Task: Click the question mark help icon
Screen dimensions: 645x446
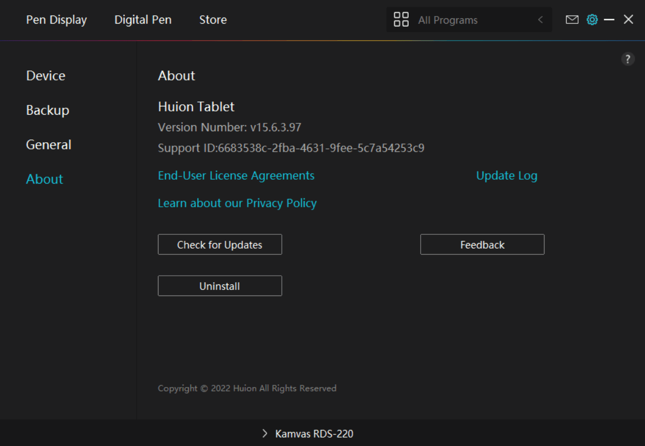Action: (628, 59)
